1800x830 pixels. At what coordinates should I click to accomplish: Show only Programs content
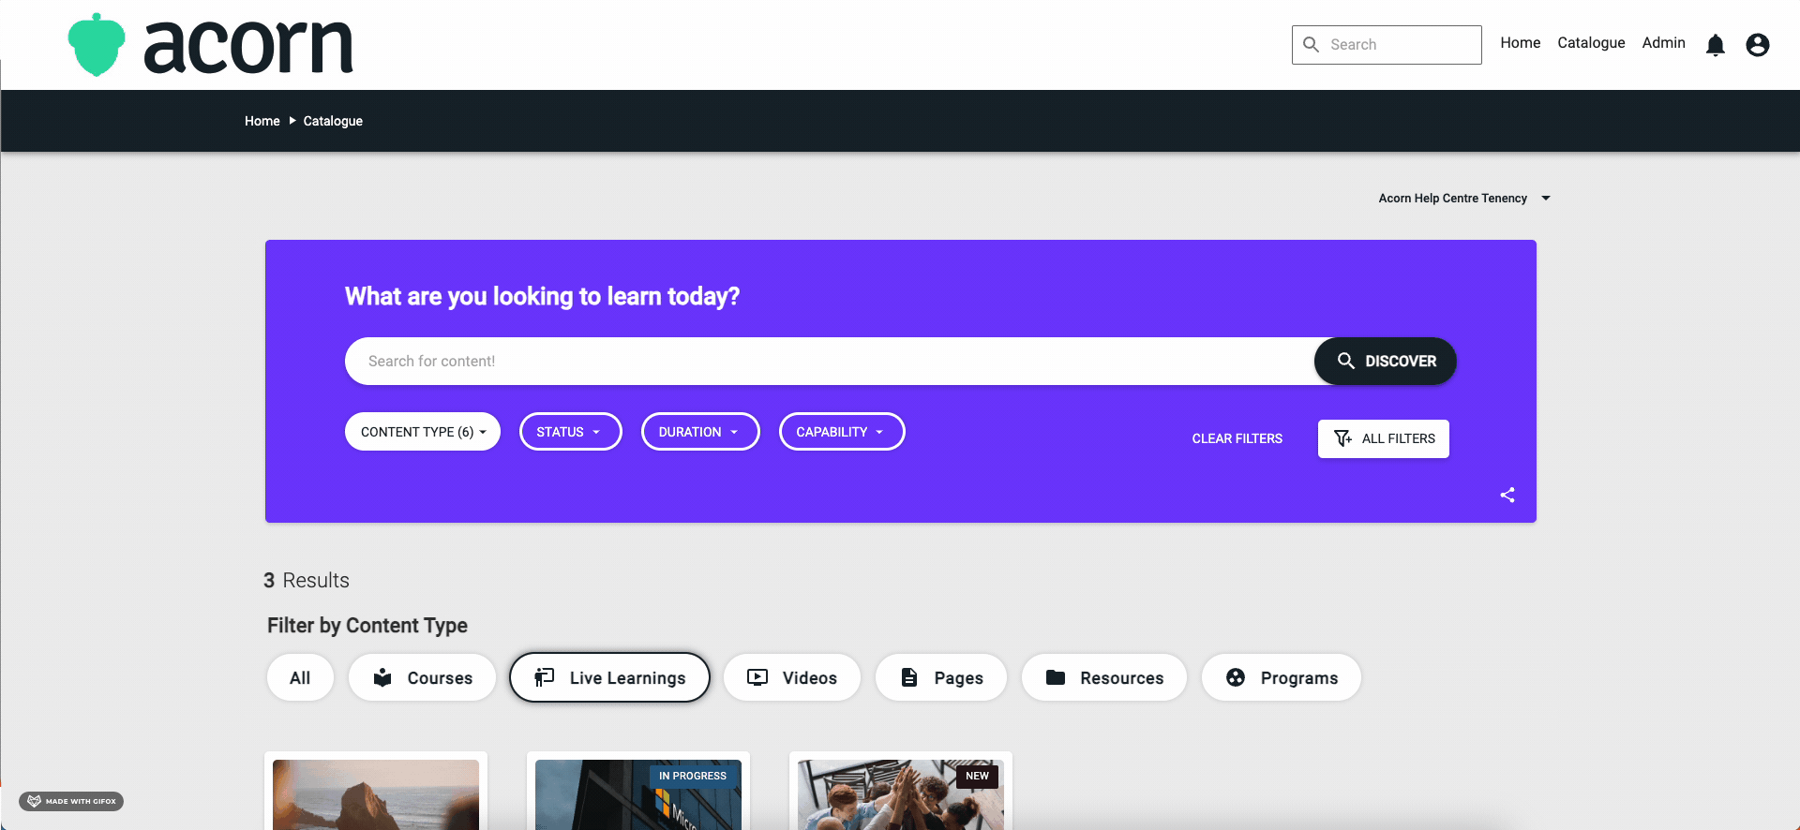tap(1282, 677)
